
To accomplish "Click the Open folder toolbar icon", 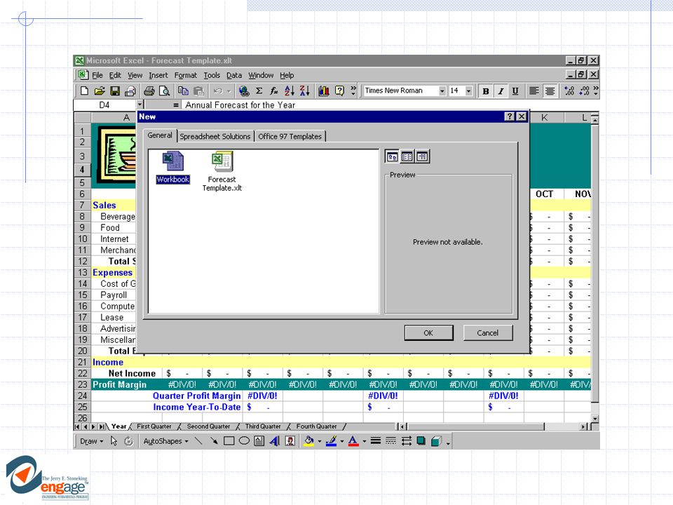I will point(100,90).
